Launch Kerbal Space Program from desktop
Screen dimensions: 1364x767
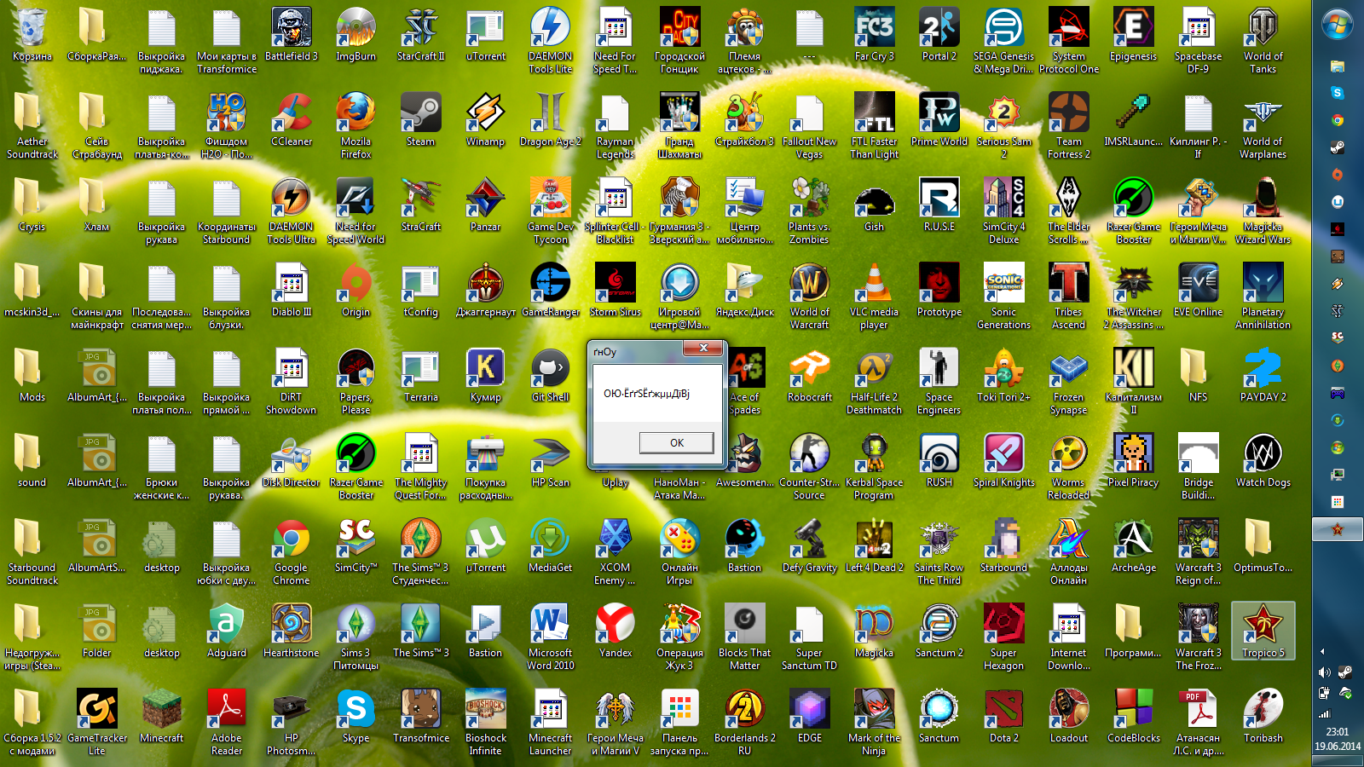click(875, 467)
